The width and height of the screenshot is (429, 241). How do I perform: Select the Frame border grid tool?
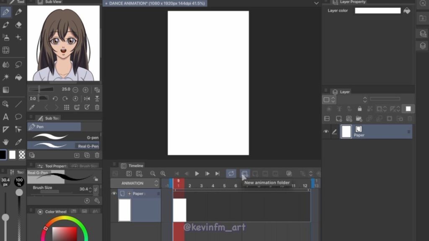point(5,50)
